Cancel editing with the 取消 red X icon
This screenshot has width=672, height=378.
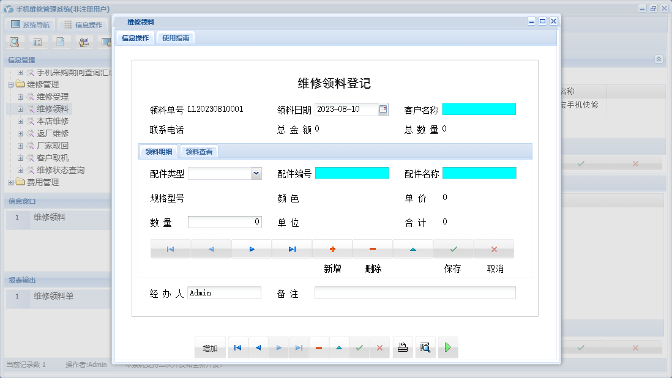493,248
